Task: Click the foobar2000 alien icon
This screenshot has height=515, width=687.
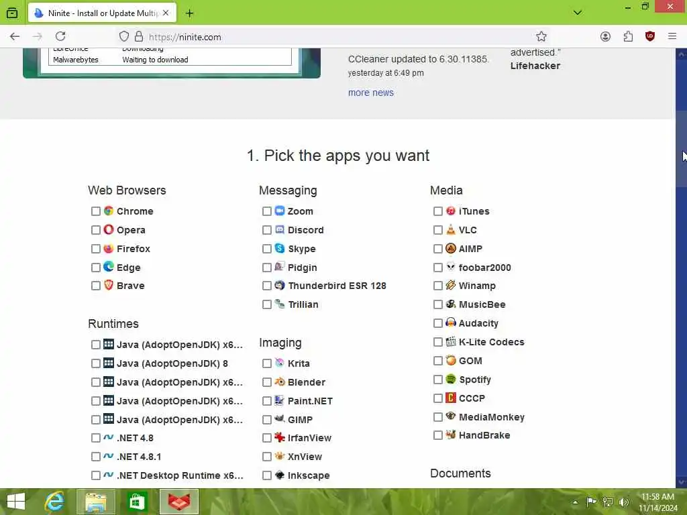Action: (451, 267)
